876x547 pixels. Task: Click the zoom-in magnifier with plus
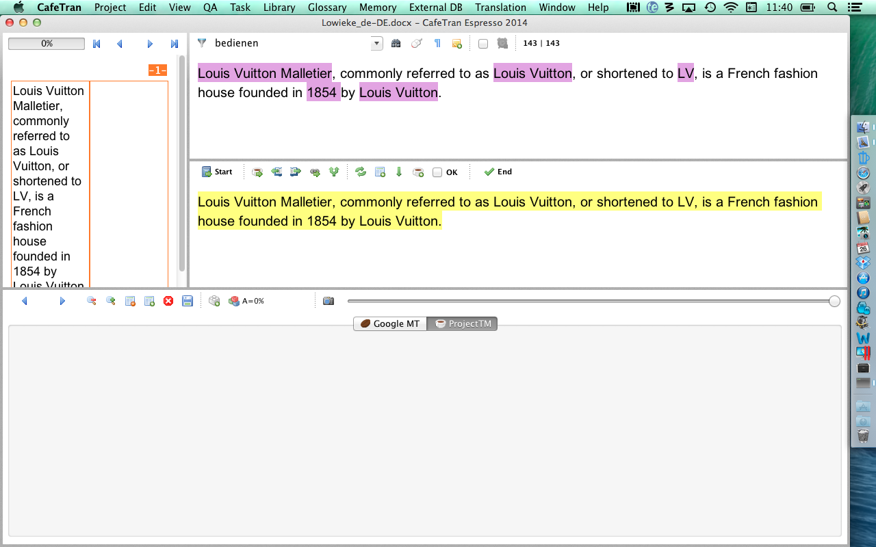click(110, 301)
